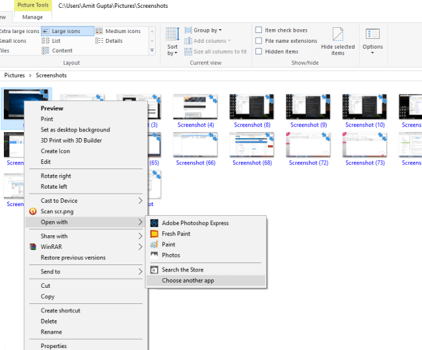This screenshot has width=422, height=350.
Task: Click the Screenshot (10) file name
Action: (366, 125)
